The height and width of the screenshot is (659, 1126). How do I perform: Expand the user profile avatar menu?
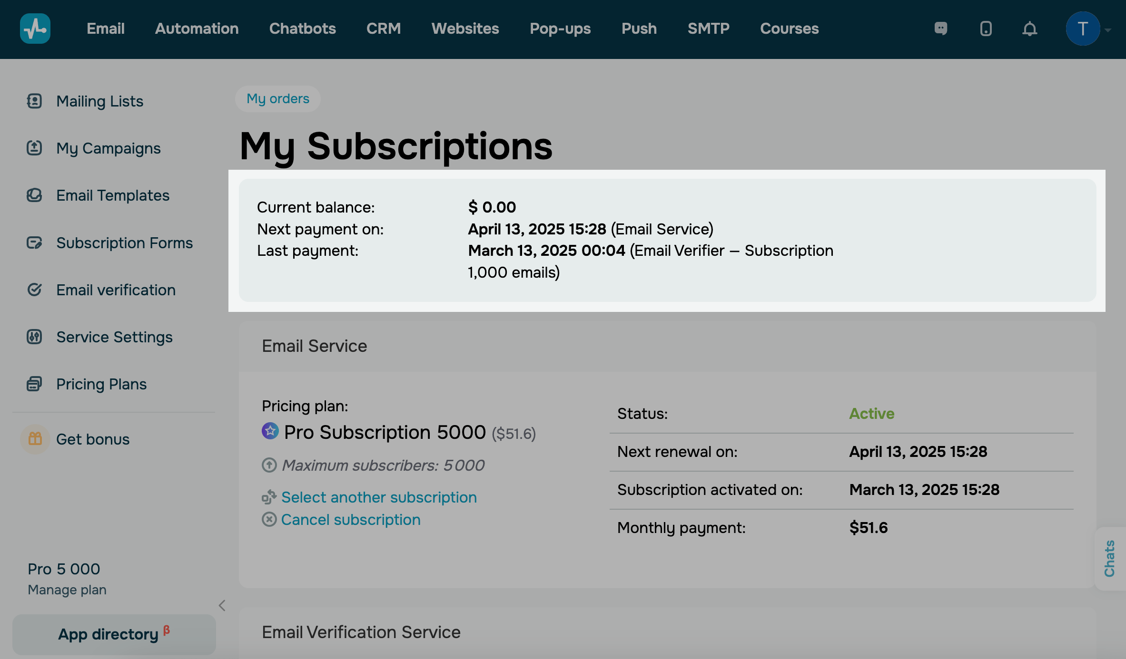tap(1083, 29)
